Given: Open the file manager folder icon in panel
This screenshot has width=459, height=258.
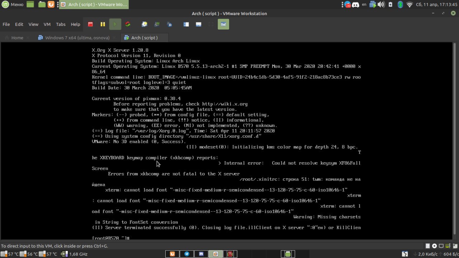Looking at the screenshot, I should pyautogui.click(x=42, y=4).
